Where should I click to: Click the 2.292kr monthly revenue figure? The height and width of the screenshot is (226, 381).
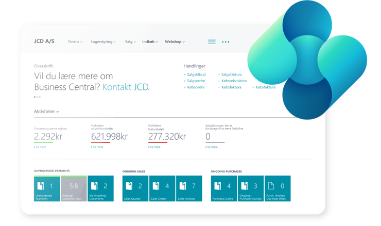click(x=48, y=137)
